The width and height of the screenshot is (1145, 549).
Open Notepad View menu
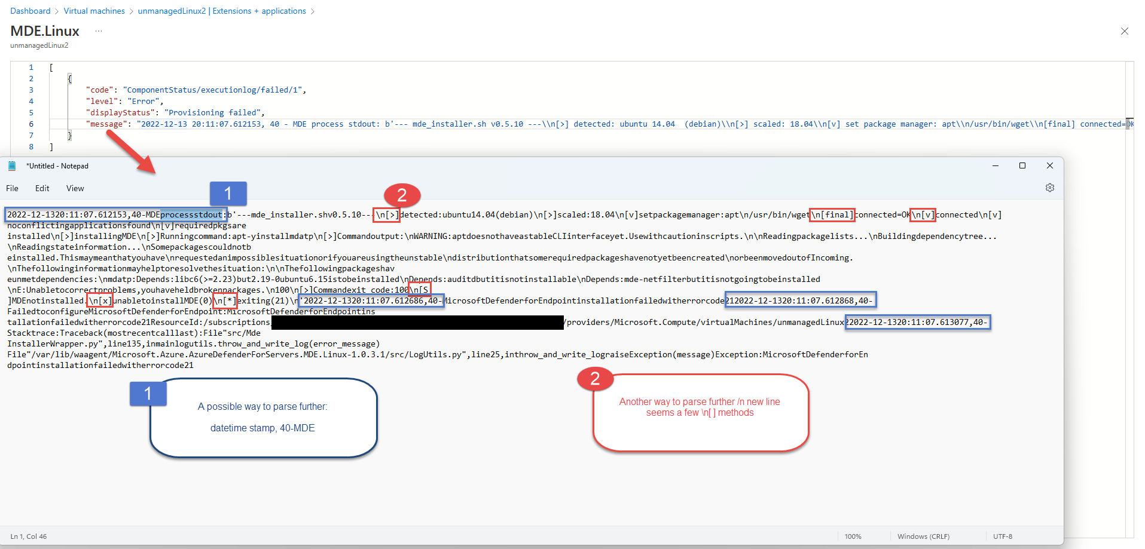click(x=75, y=188)
